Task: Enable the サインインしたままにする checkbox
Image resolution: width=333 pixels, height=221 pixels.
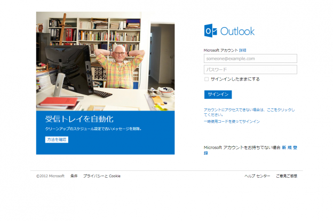Action: click(207, 79)
